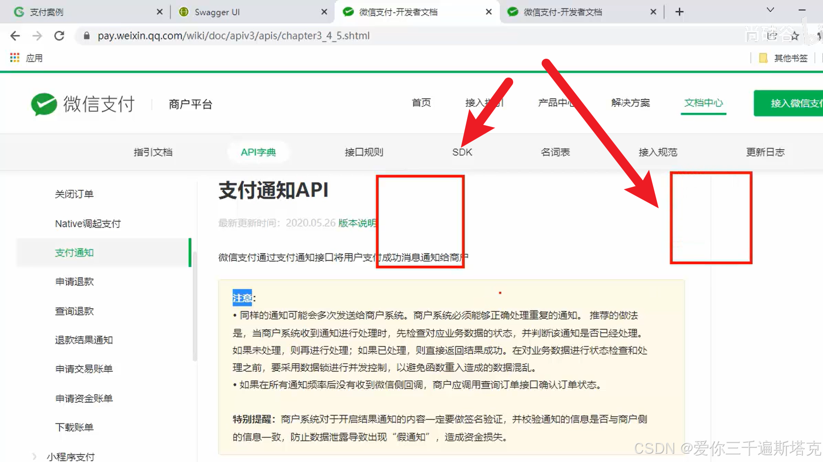Close the active 微信支付-开发者文档 tab

489,12
